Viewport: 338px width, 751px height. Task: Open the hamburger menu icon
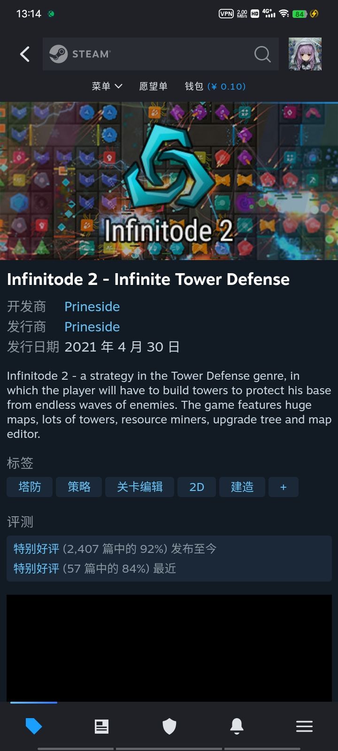(x=304, y=726)
